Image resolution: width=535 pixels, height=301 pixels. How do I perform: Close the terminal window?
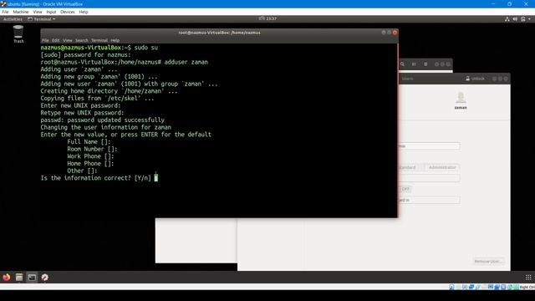tap(395, 33)
